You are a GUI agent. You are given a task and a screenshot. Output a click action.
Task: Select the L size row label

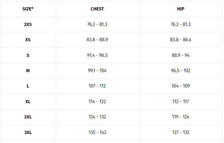[x=28, y=86]
